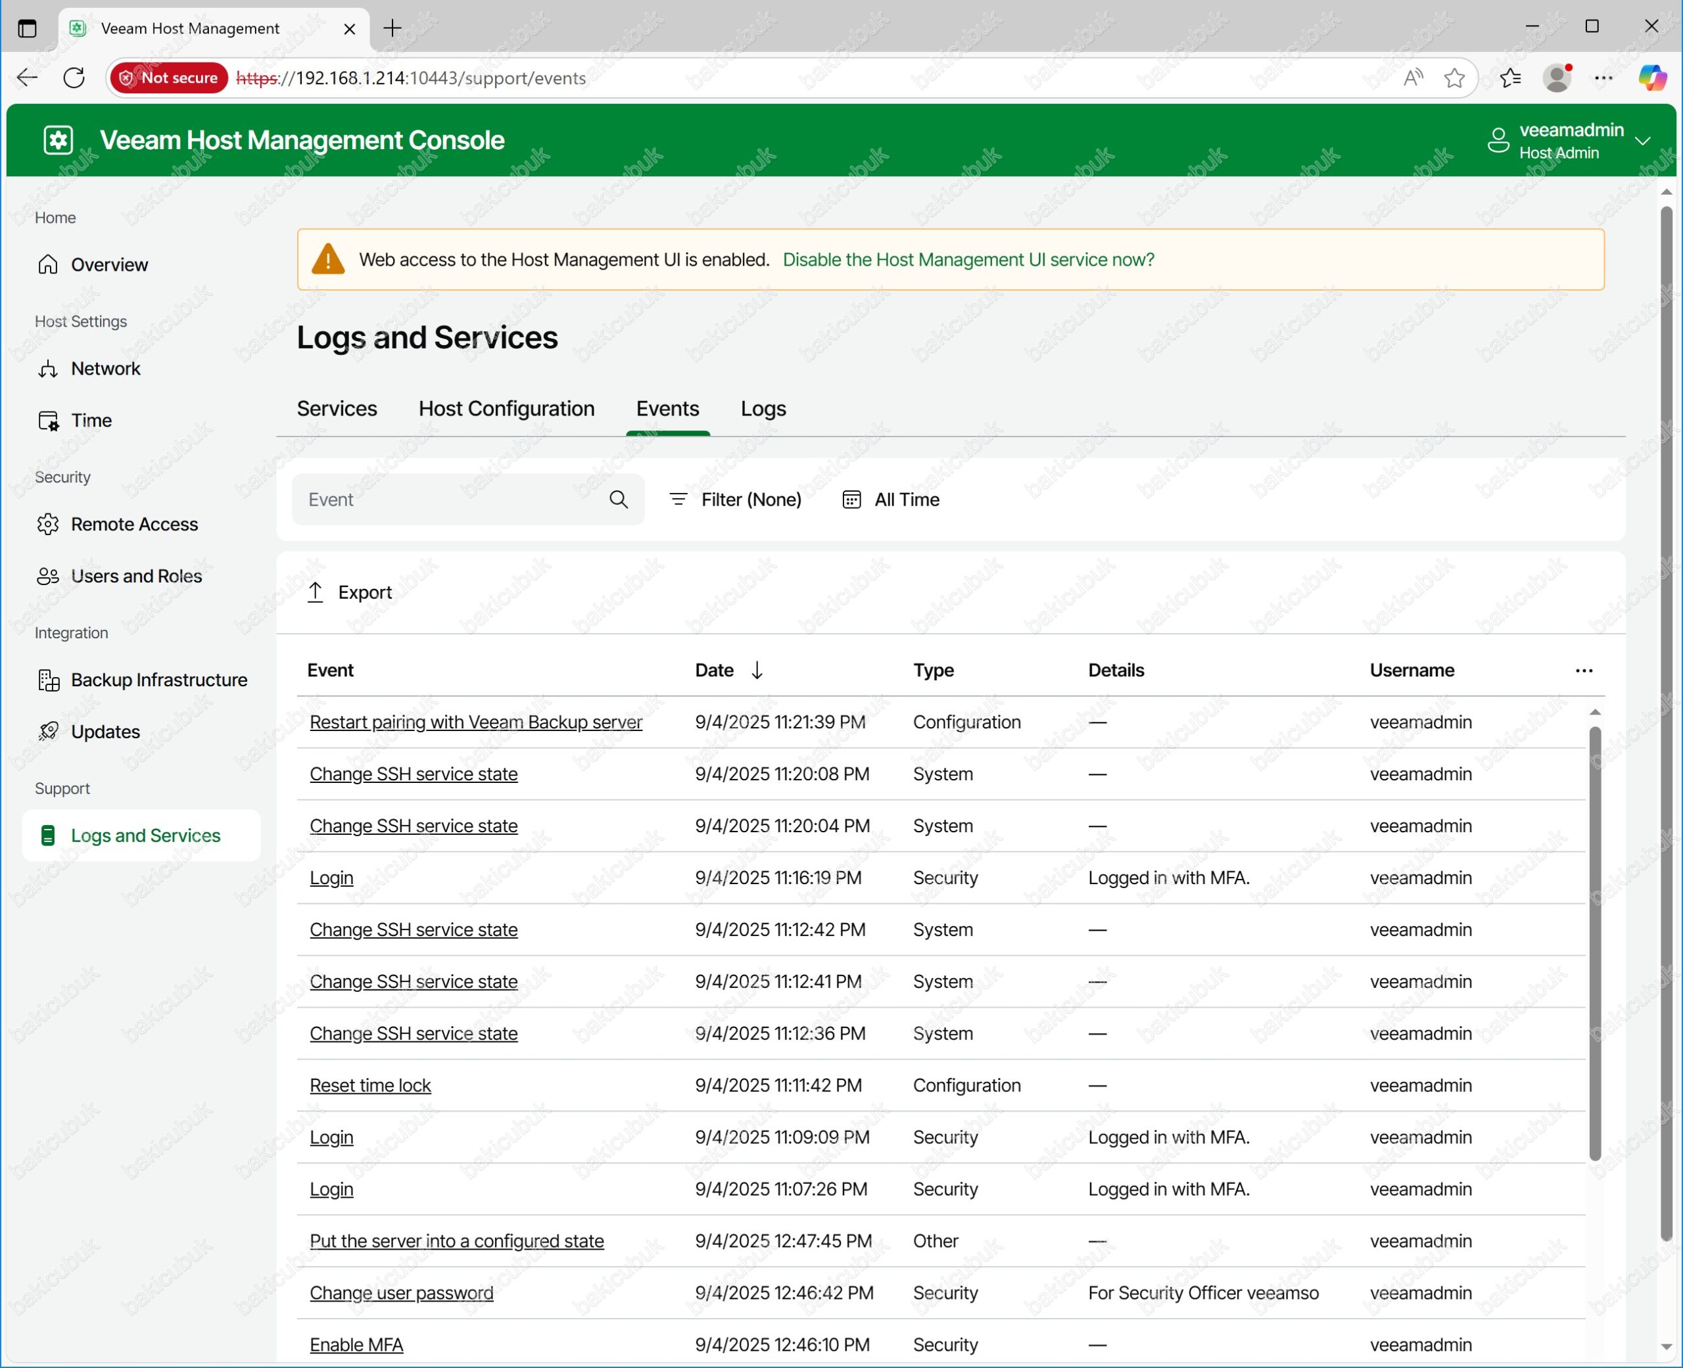Open Reset time lock event
The image size is (1683, 1368).
pyautogui.click(x=370, y=1085)
